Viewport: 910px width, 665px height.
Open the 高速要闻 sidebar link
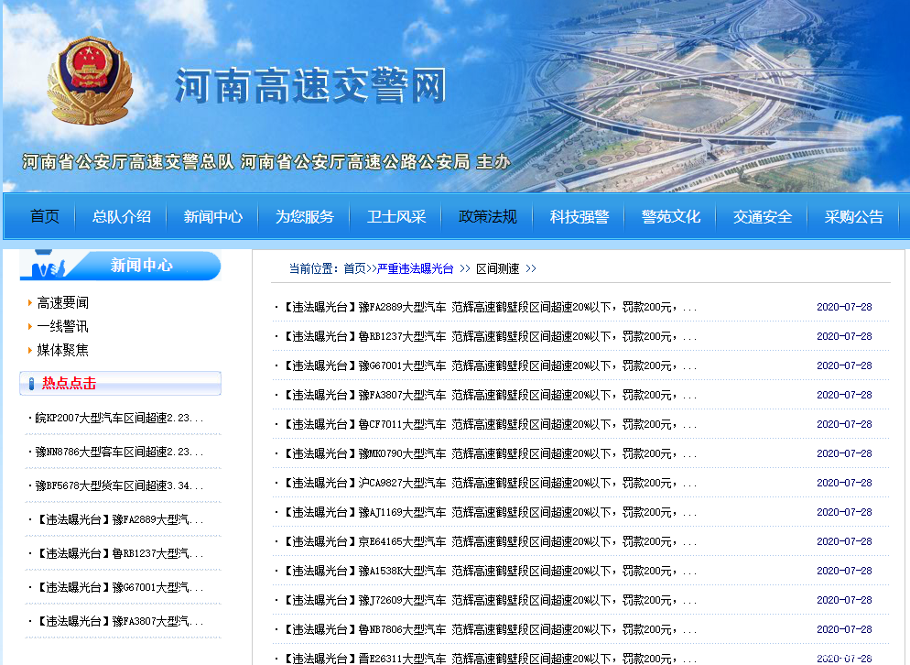coord(62,302)
